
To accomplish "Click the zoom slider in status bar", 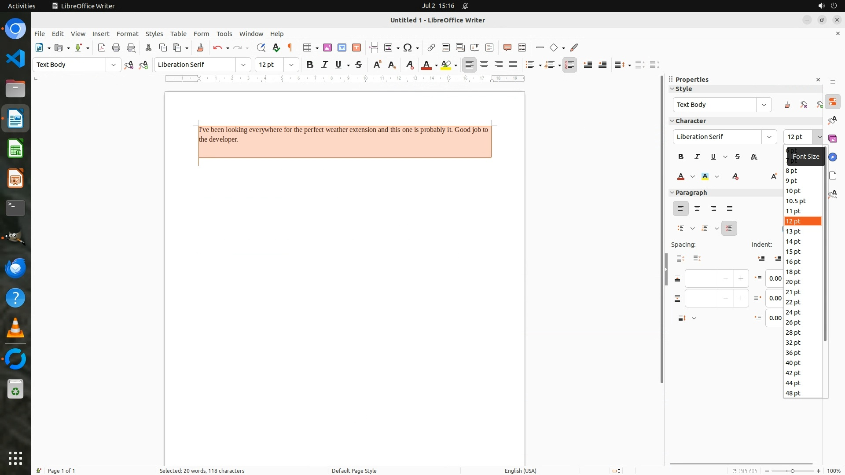I will point(792,471).
